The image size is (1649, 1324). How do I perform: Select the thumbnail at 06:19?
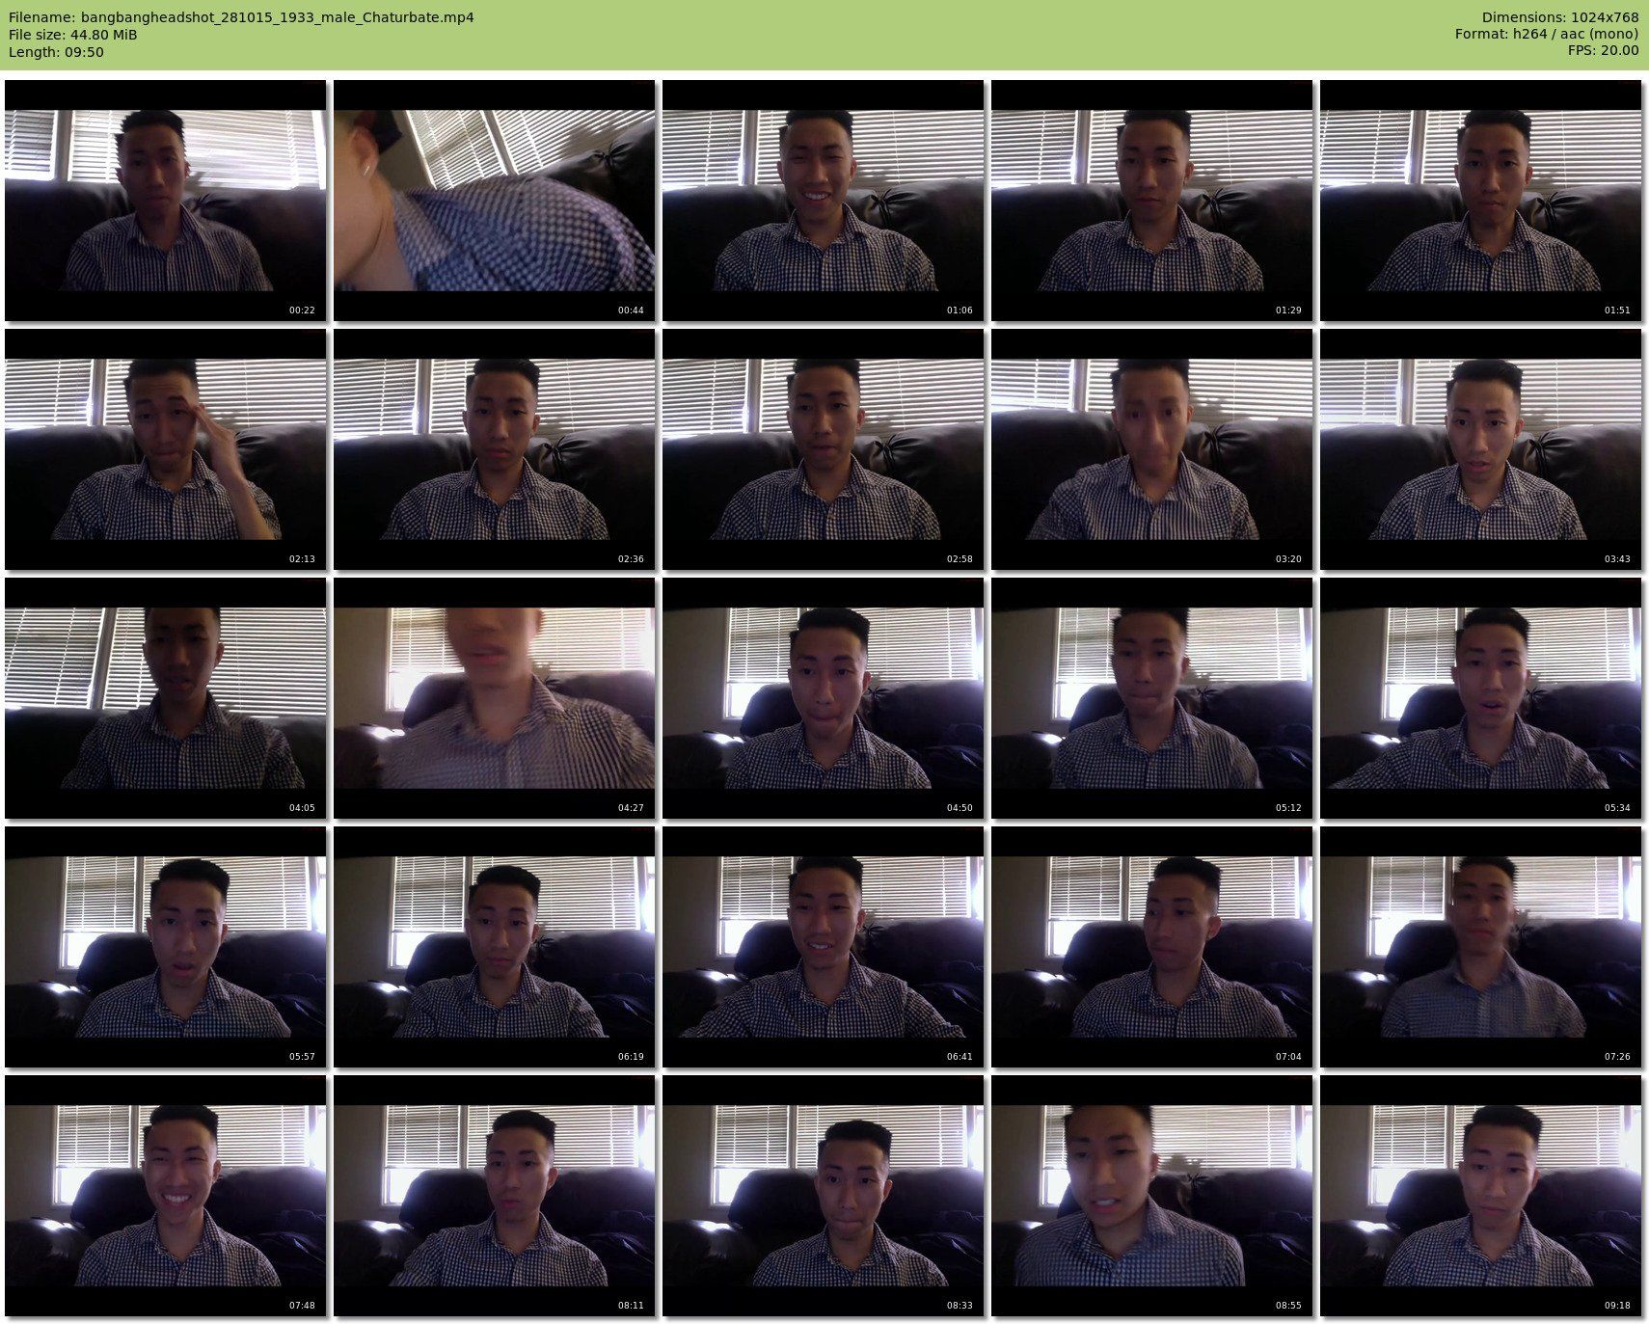(x=495, y=947)
